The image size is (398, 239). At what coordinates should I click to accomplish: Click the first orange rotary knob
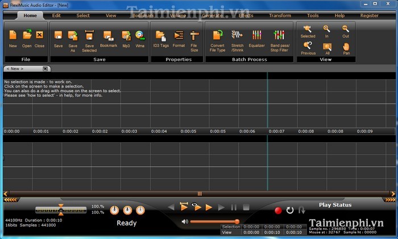(114, 211)
